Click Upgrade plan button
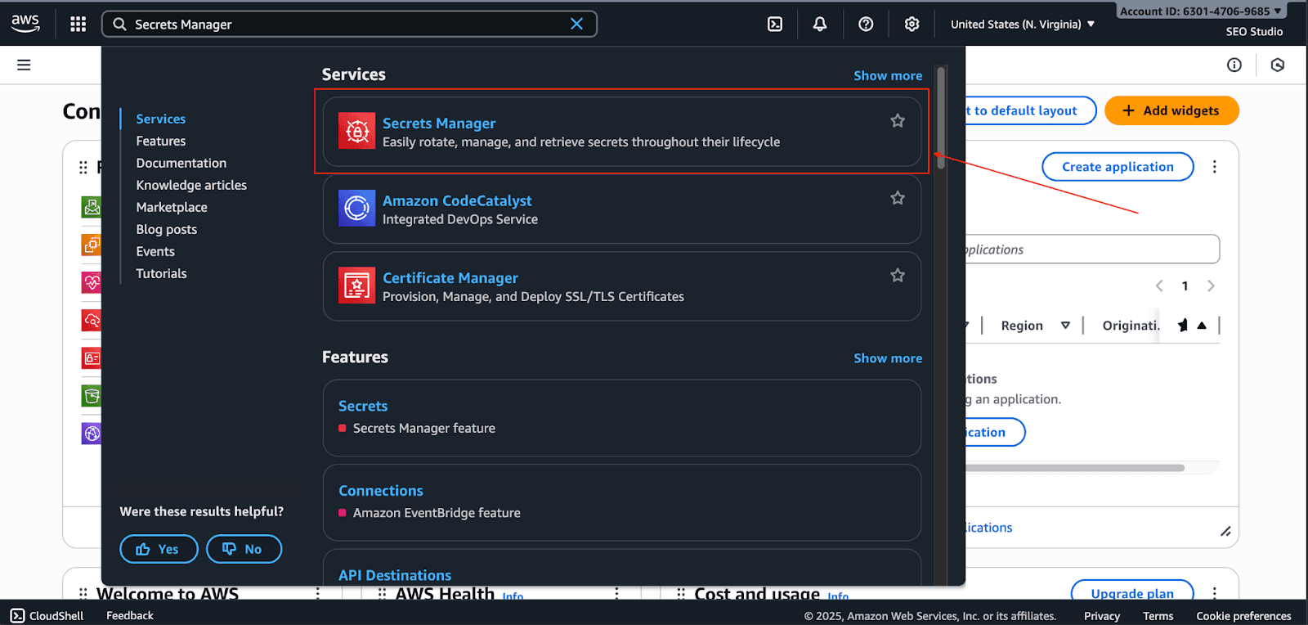Viewport: 1308px width, 625px height. [1132, 592]
